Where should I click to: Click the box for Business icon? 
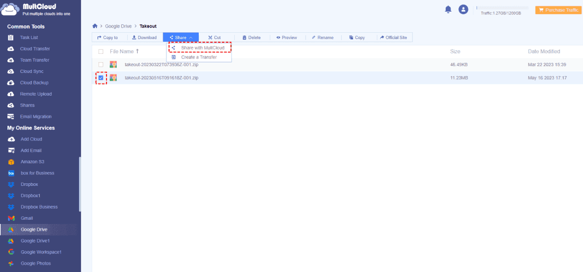11,173
